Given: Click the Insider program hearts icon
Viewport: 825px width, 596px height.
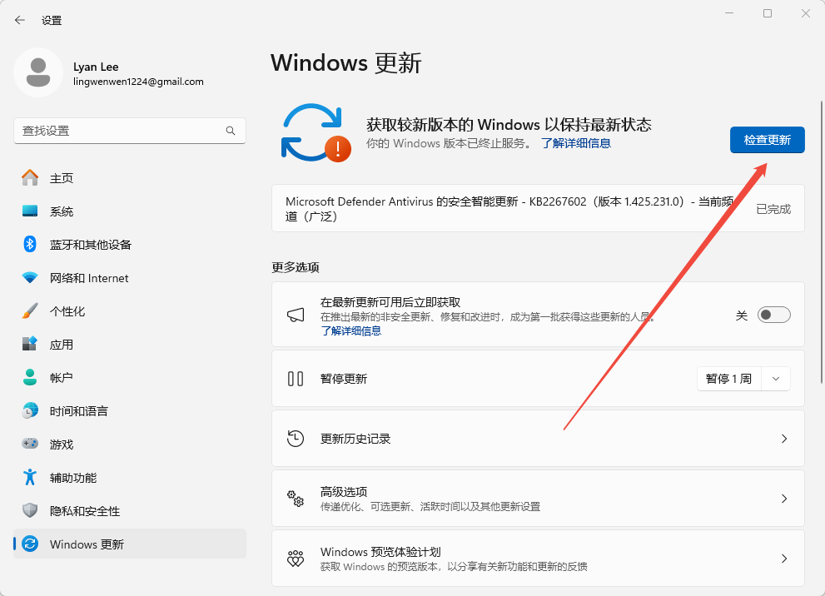Looking at the screenshot, I should click(296, 558).
